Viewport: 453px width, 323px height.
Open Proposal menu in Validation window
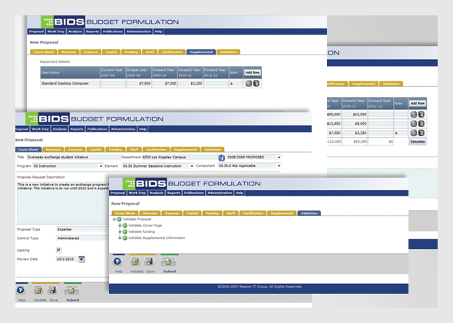pos(118,193)
